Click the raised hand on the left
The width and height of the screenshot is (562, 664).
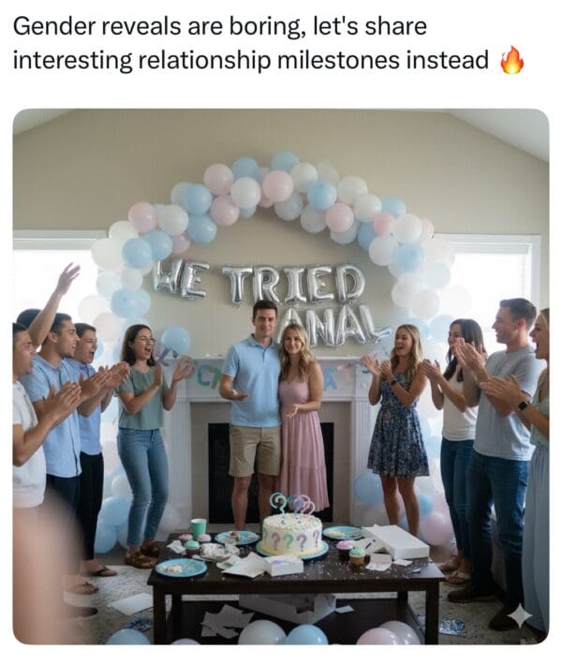coord(67,278)
